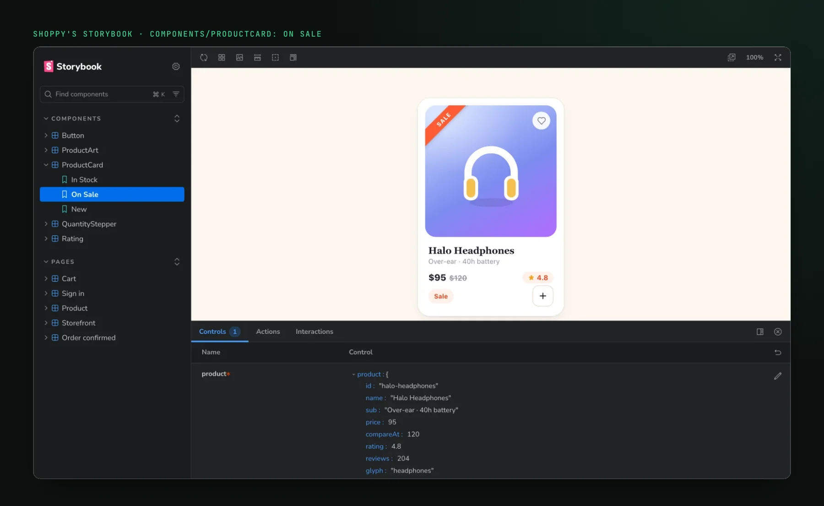Switch to the Interactions tab
The height and width of the screenshot is (506, 824).
[x=314, y=332]
